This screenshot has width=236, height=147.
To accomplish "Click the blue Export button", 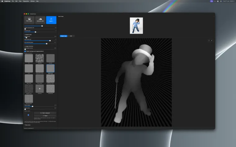I will [x=51, y=20].
